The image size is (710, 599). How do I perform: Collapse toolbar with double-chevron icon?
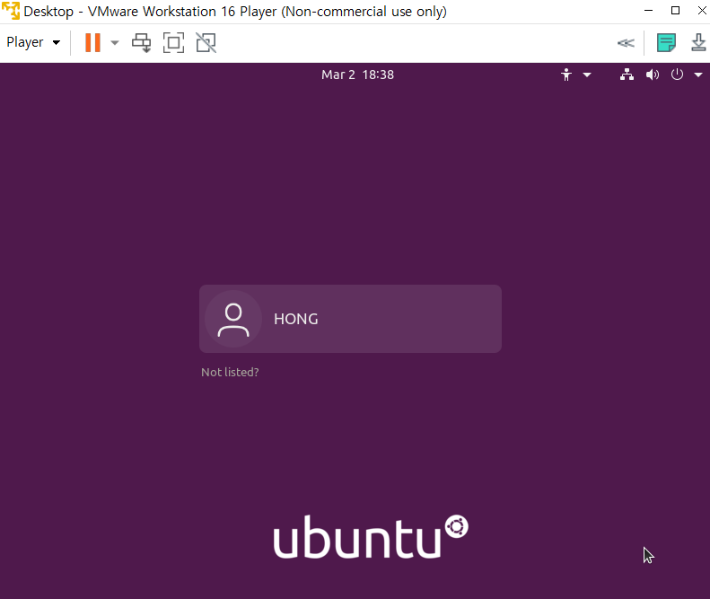(x=626, y=43)
